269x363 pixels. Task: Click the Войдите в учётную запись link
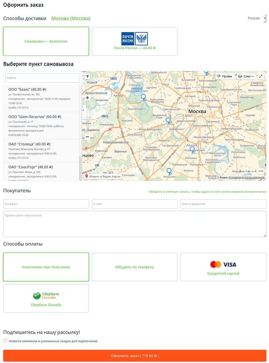pos(208,191)
